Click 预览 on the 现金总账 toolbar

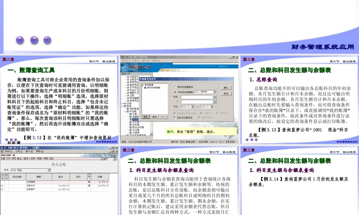point(13,159)
